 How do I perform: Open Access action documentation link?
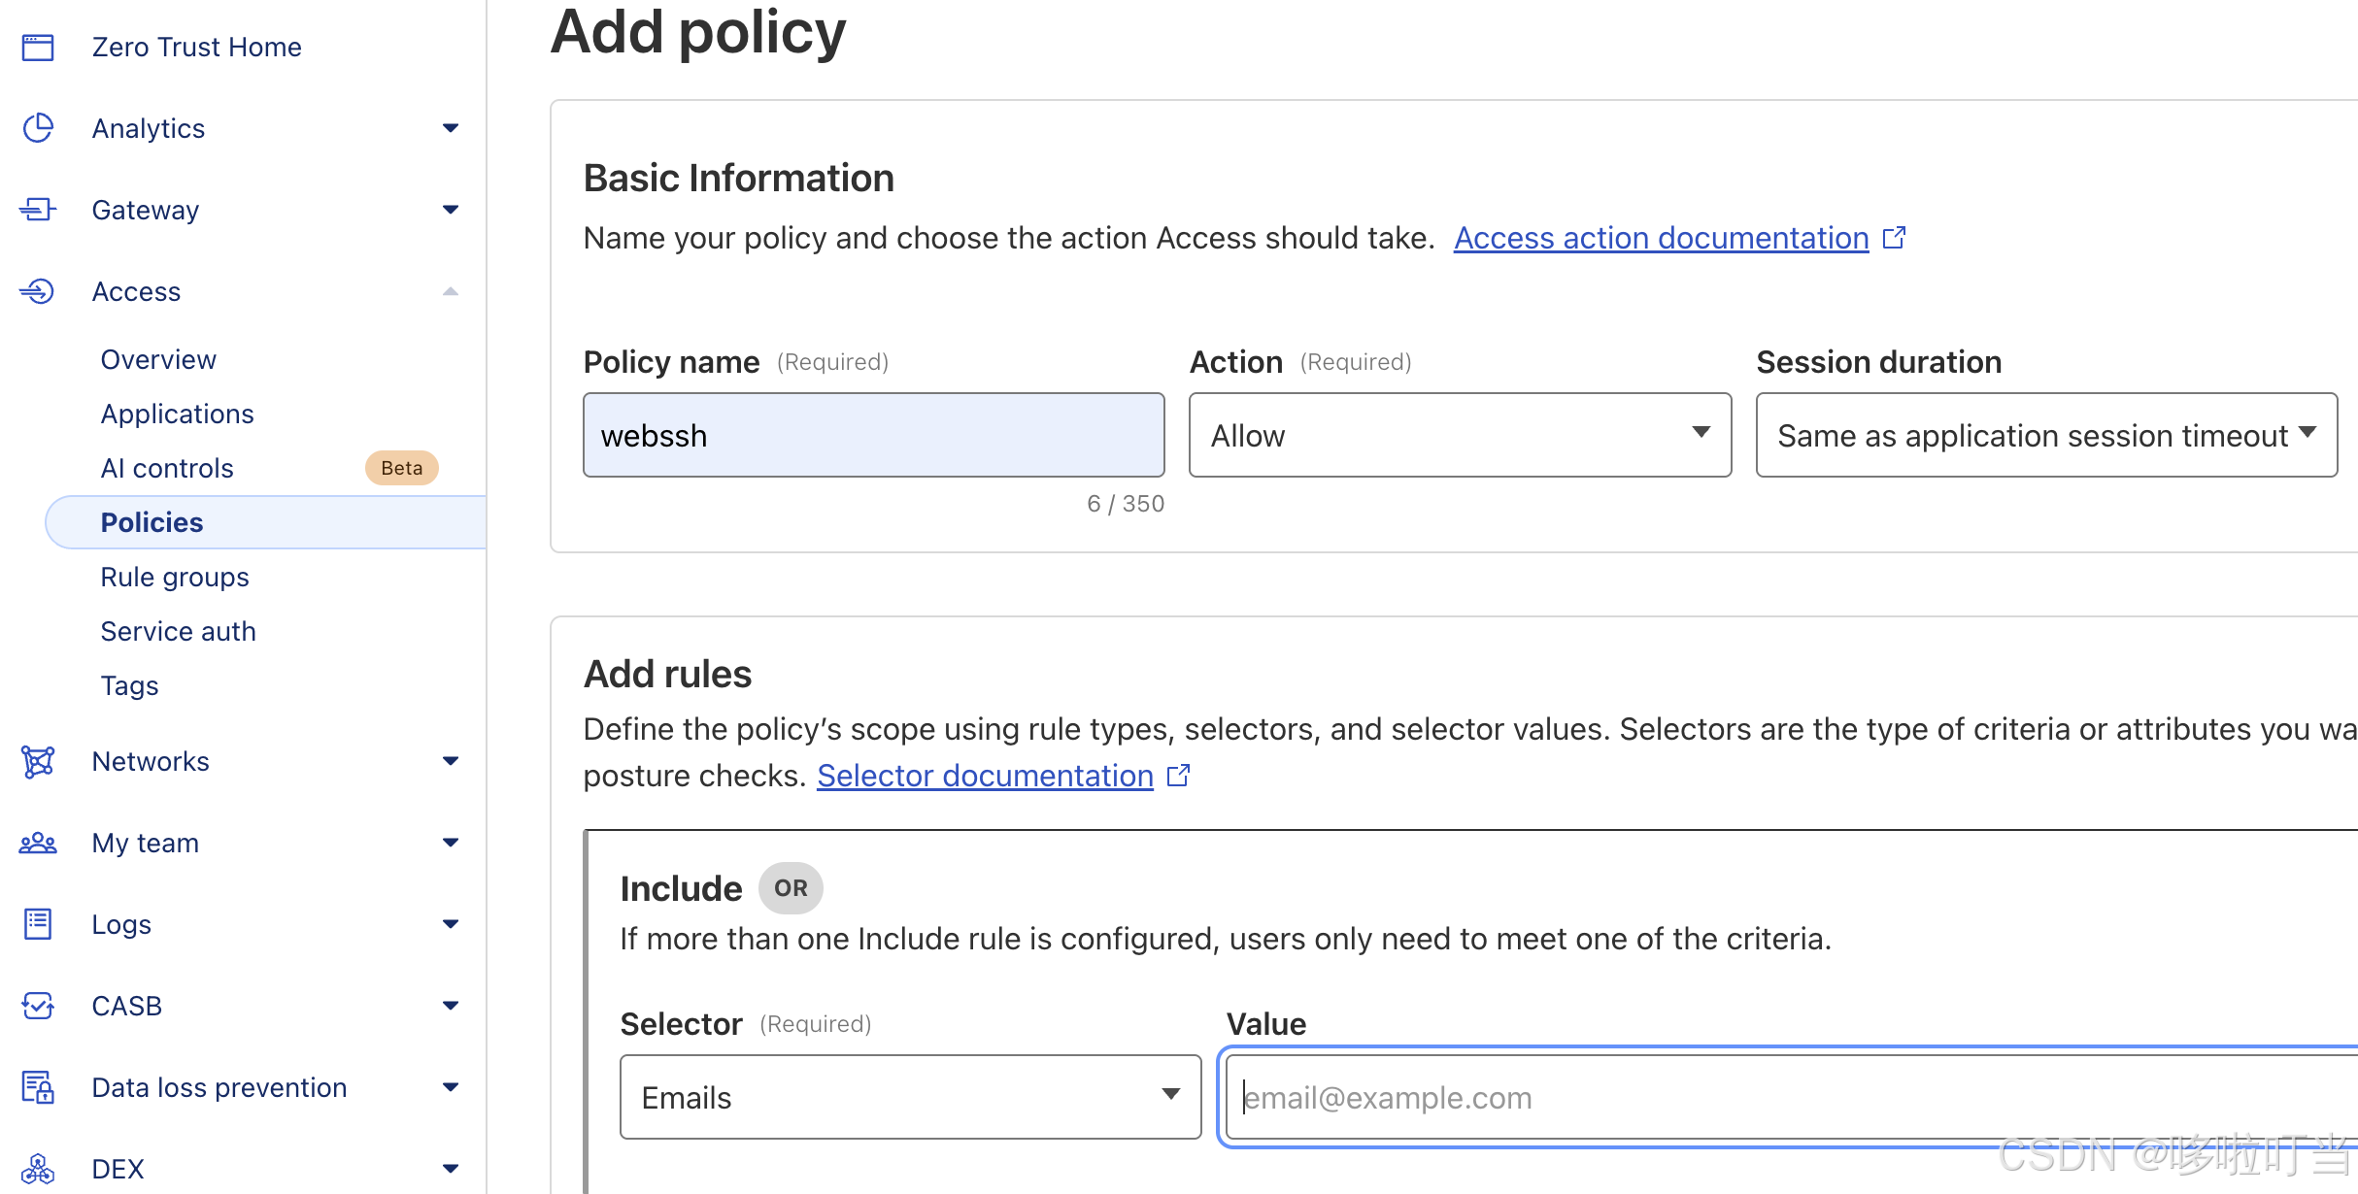[1661, 238]
